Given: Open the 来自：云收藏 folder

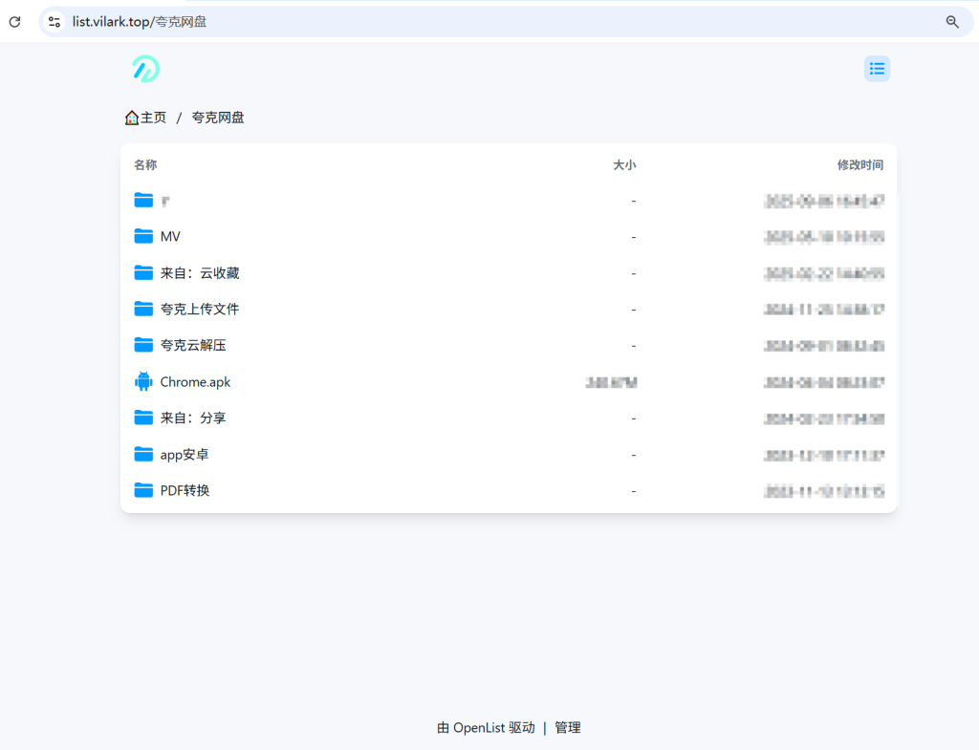Looking at the screenshot, I should click(201, 272).
